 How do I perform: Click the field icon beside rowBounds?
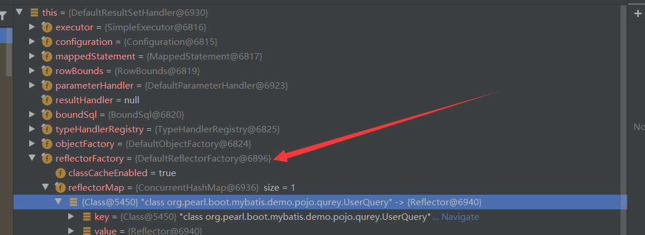(47, 71)
